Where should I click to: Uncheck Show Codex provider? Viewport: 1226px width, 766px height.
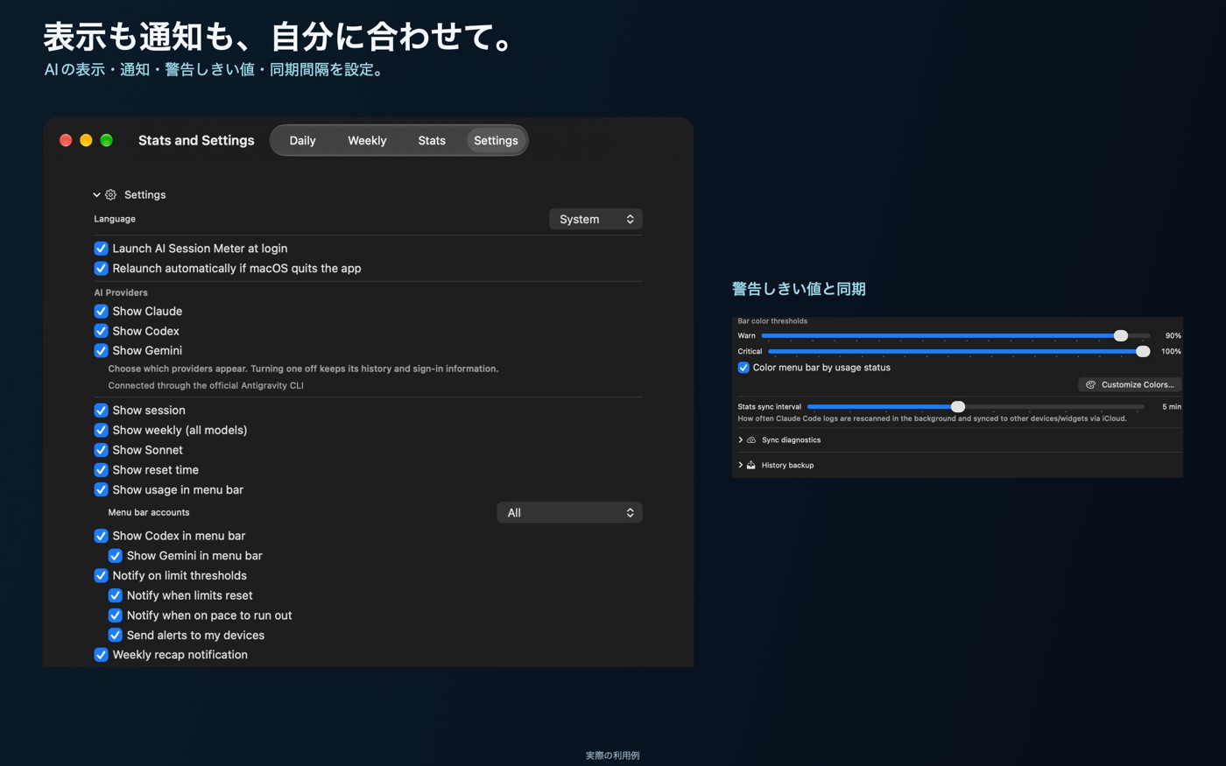tap(101, 331)
